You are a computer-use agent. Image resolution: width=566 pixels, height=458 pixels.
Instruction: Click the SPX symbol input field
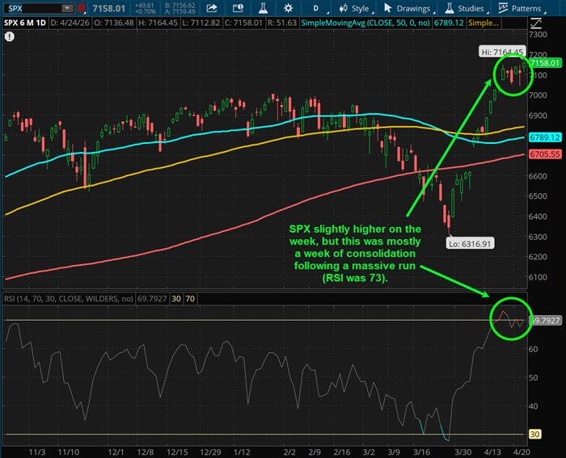click(x=33, y=8)
